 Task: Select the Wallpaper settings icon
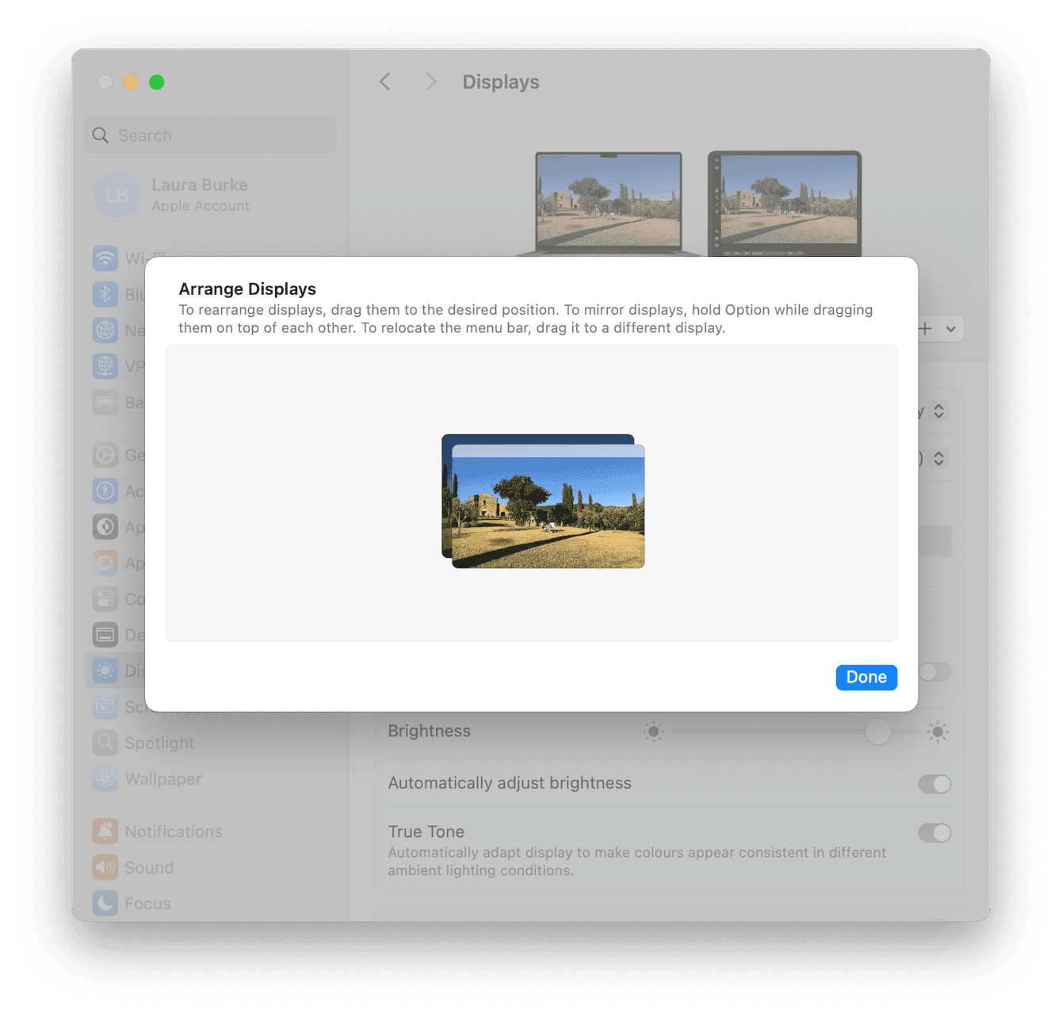point(105,779)
